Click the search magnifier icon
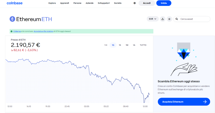Image resolution: width=215 pixels, height=113 pixels. [x=177, y=19]
